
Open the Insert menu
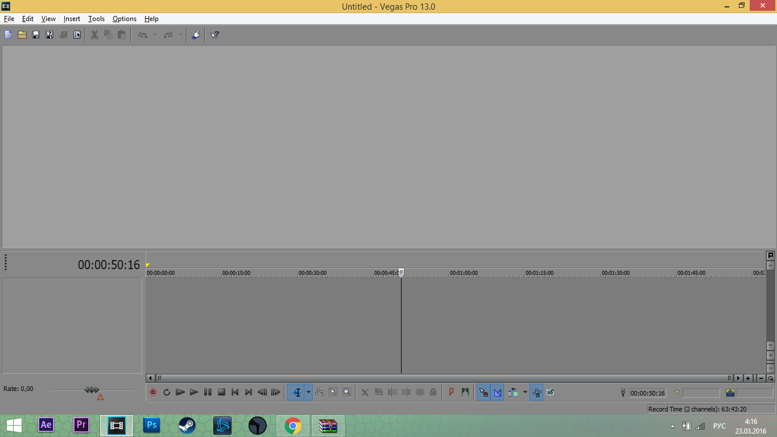click(x=72, y=19)
